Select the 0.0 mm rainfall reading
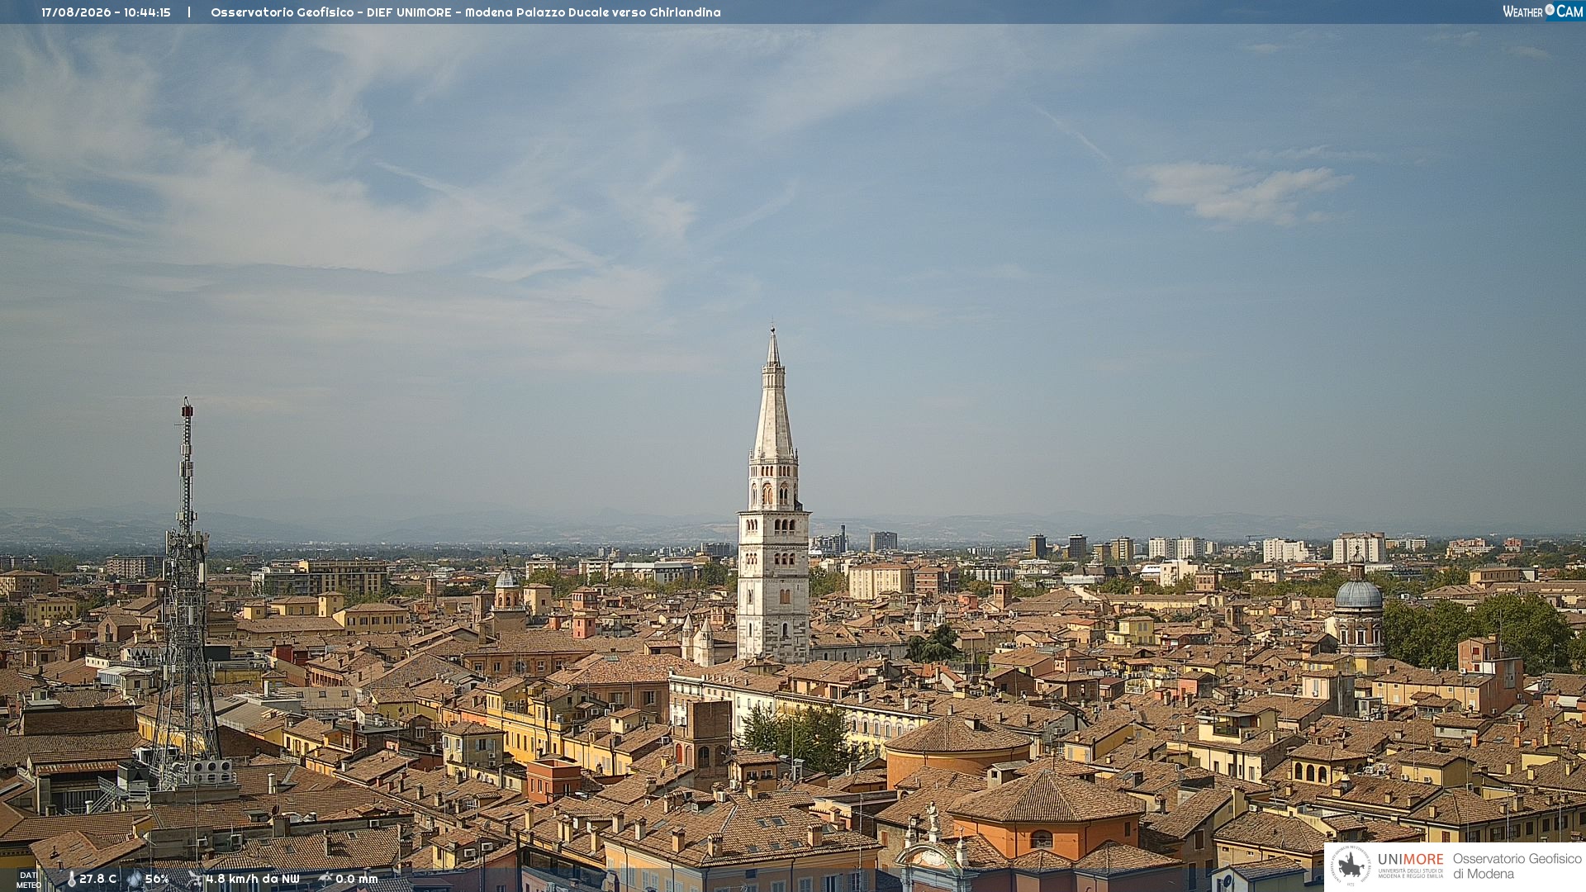This screenshot has height=892, width=1586. pos(357,880)
